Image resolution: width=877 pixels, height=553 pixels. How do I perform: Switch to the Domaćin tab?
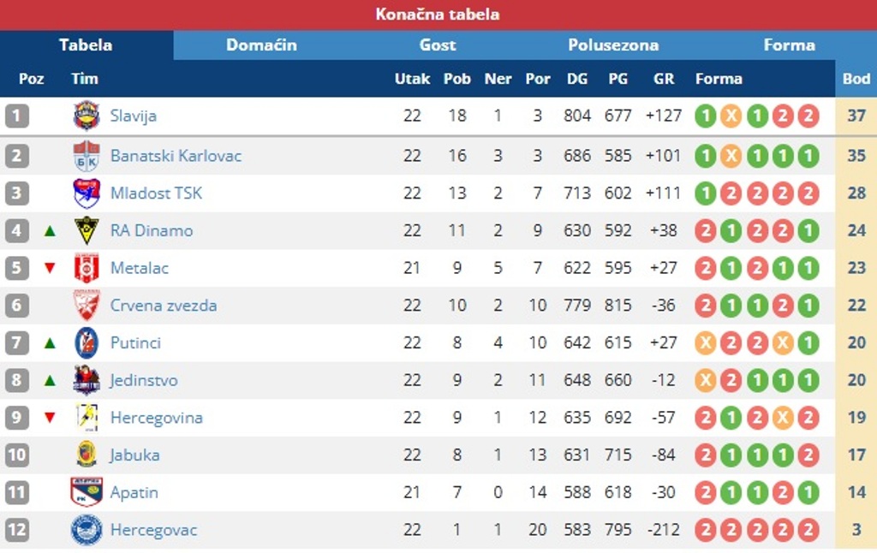tap(261, 45)
